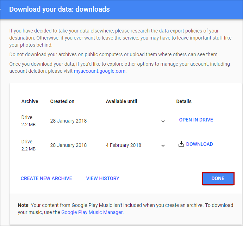Click the Available until column header
This screenshot has height=226, width=243.
click(x=121, y=101)
